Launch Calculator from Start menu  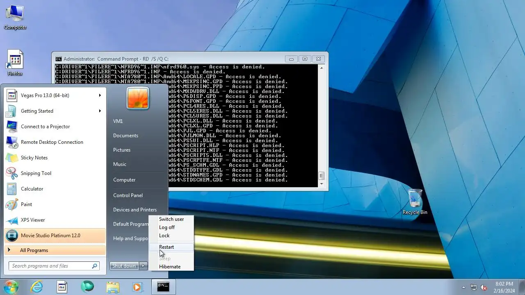coord(55,189)
